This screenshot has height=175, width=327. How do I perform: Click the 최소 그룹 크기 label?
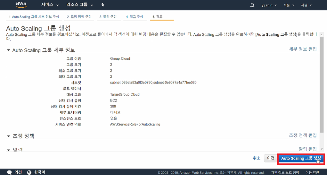[70, 71]
